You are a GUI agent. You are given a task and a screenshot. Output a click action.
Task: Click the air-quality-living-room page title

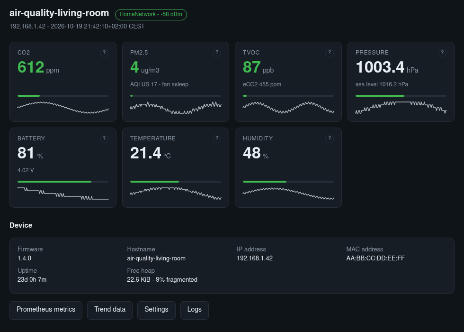click(59, 13)
